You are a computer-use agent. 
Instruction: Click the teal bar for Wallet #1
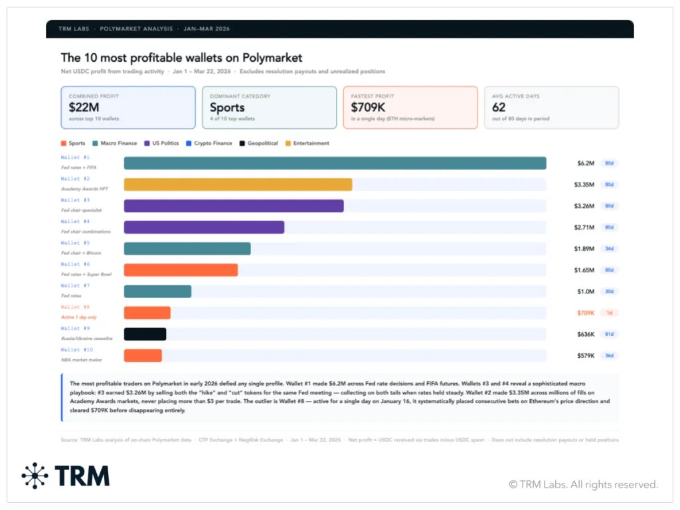335,163
